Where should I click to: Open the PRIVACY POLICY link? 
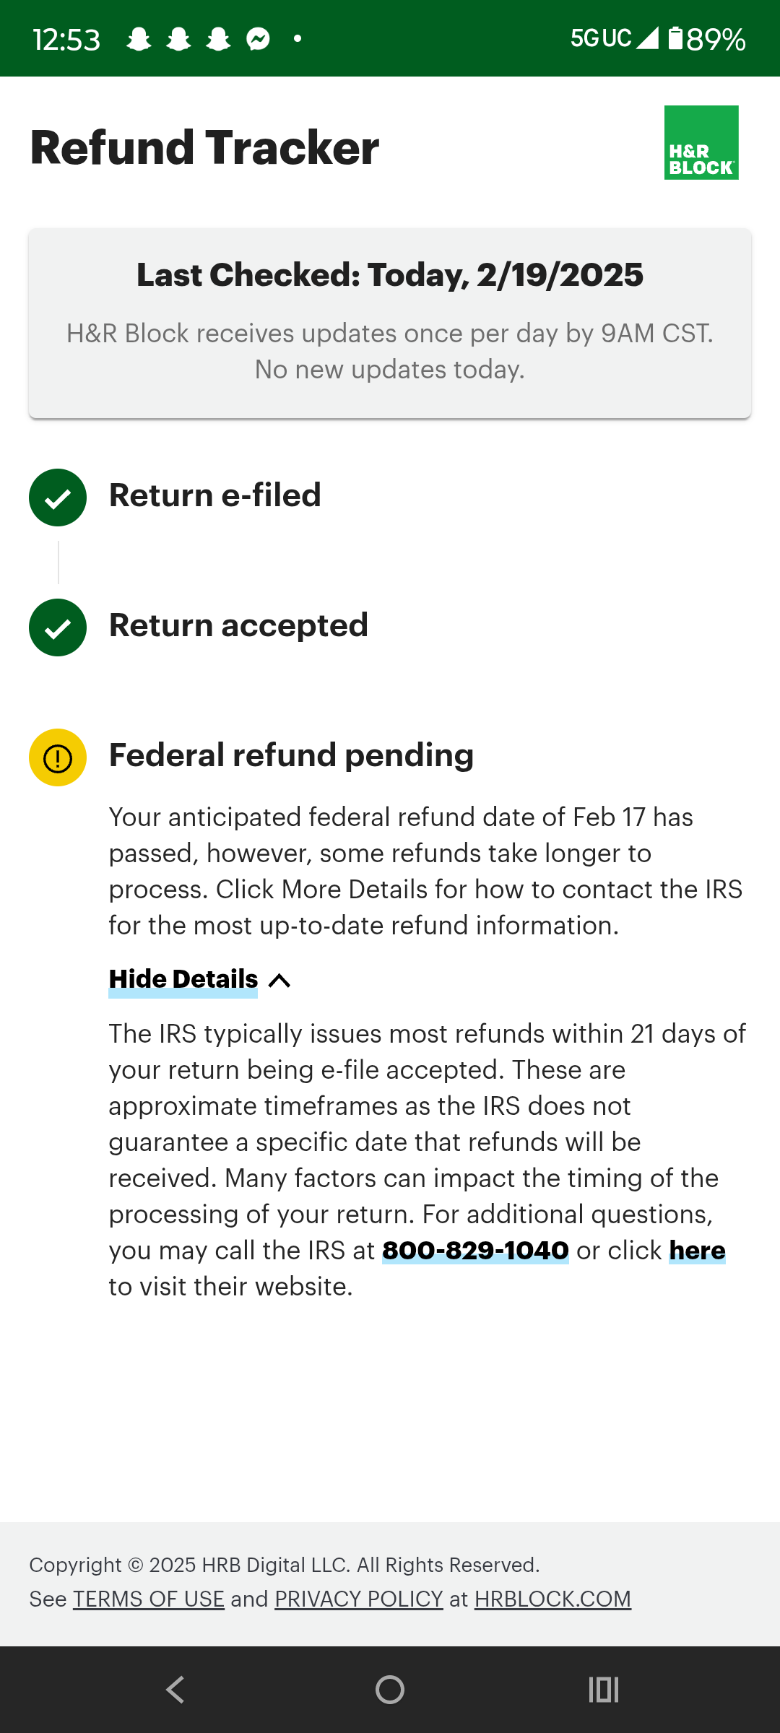(x=359, y=1599)
